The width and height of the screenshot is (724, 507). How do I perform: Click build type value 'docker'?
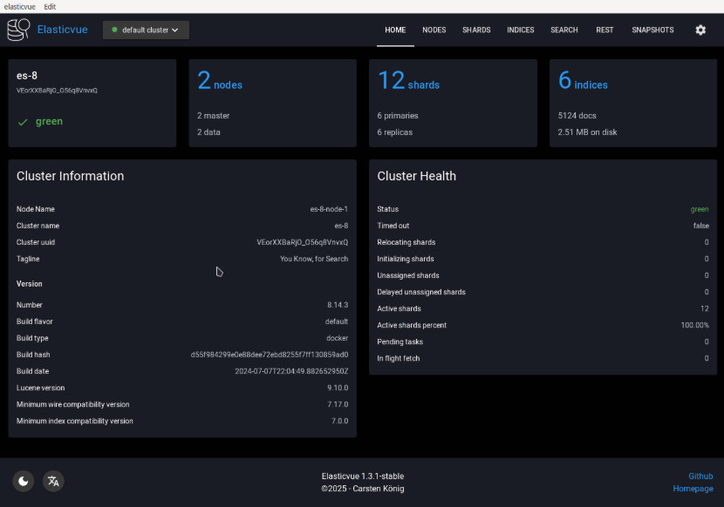337,338
